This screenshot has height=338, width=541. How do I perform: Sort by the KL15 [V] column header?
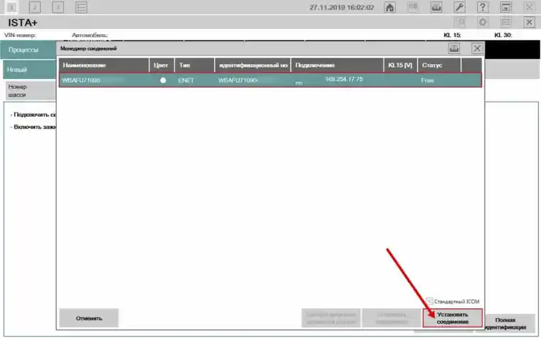400,65
